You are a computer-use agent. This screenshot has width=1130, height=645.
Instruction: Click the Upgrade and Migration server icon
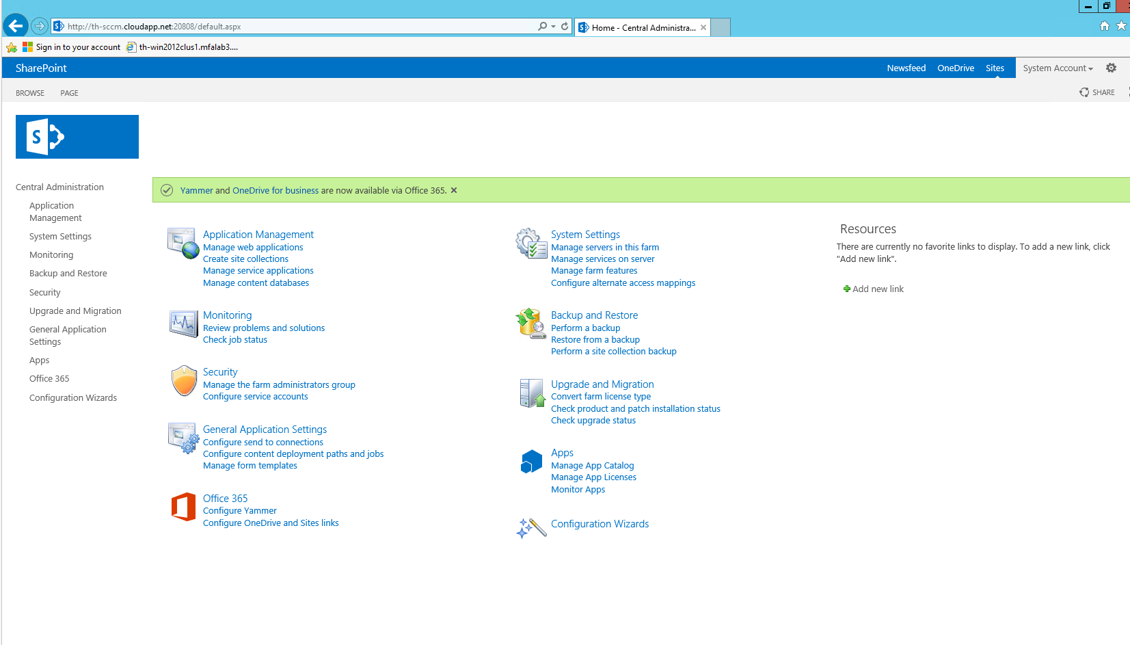[x=532, y=393]
